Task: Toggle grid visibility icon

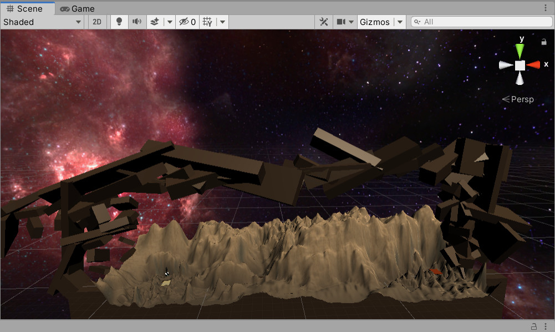Action: (207, 22)
